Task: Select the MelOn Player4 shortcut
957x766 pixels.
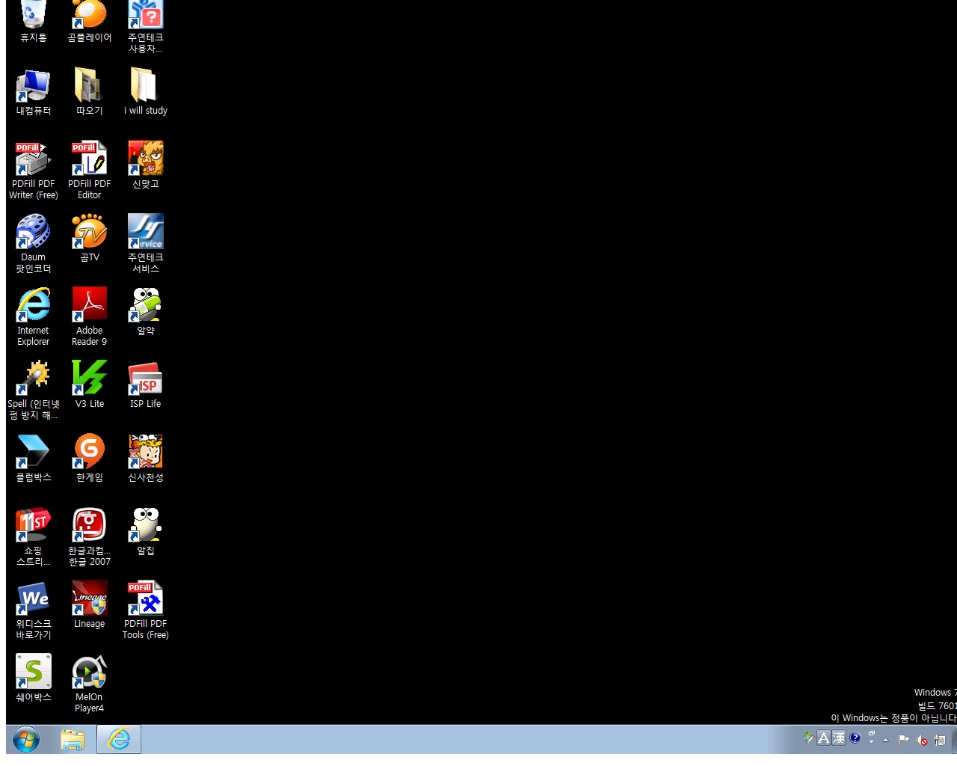Action: click(89, 684)
